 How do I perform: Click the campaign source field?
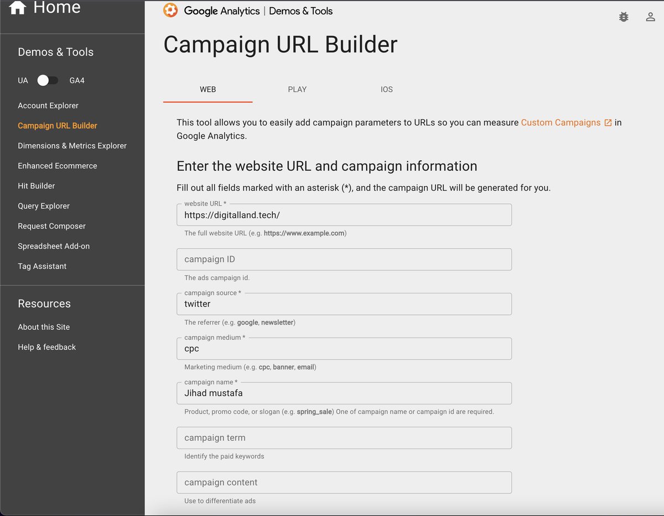coord(344,304)
